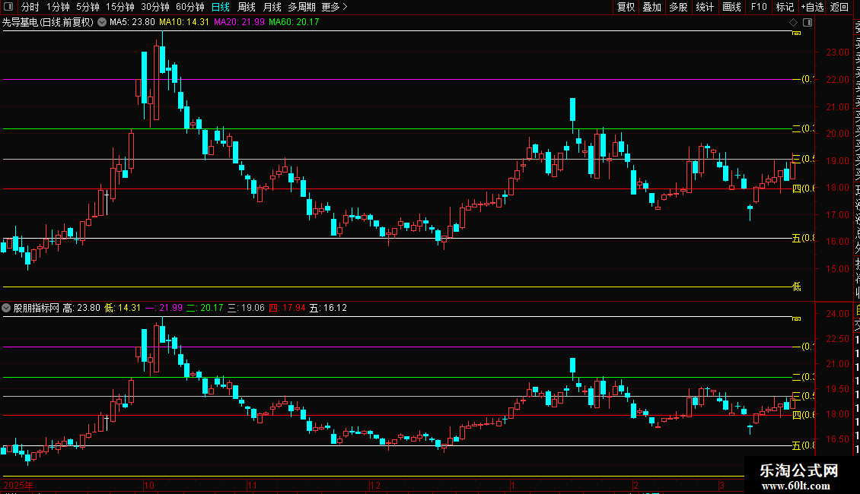Choose the 月线 monthly chart period

click(272, 7)
